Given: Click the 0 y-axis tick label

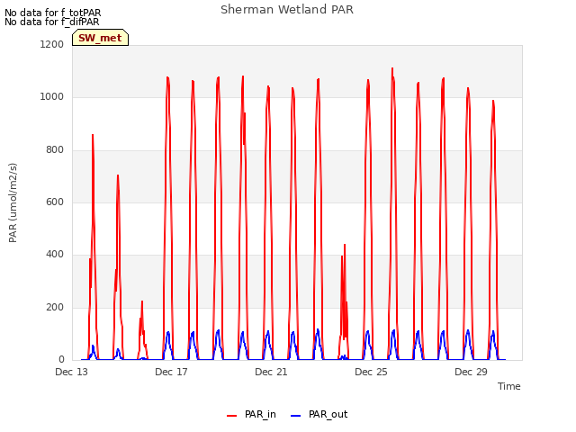Looking at the screenshot, I should pyautogui.click(x=61, y=360).
